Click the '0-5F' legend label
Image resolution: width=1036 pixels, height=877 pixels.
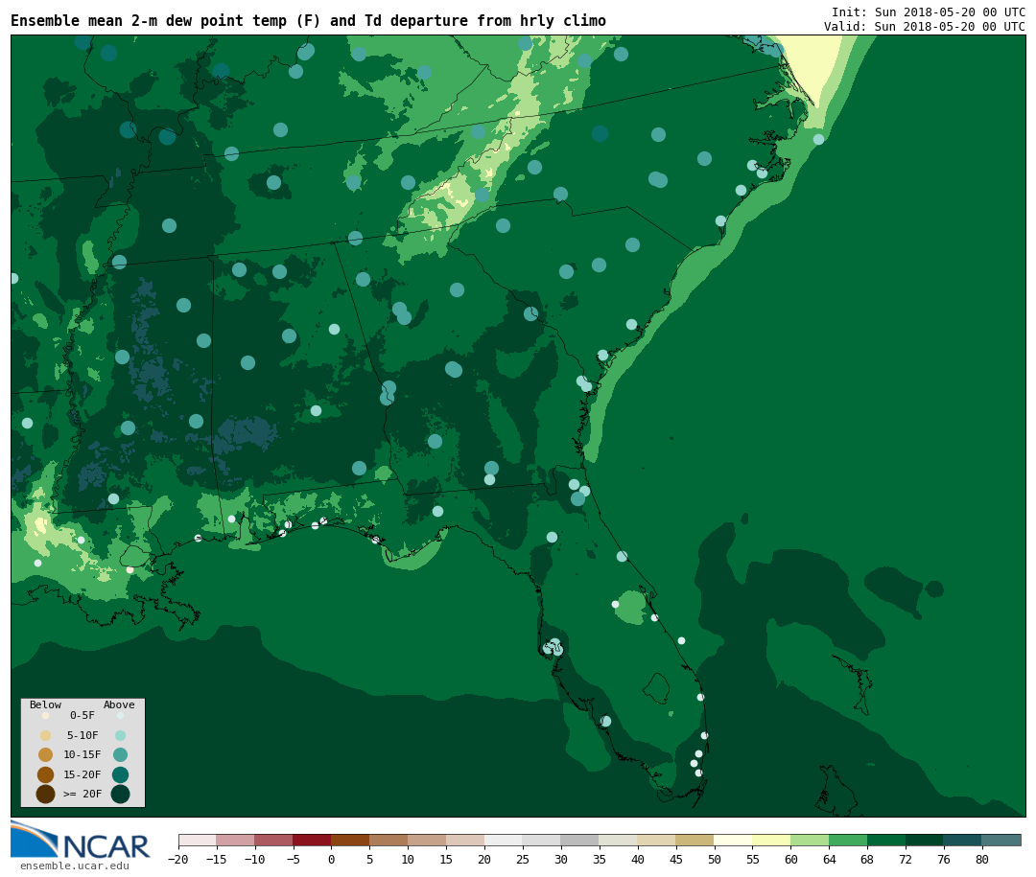[82, 715]
